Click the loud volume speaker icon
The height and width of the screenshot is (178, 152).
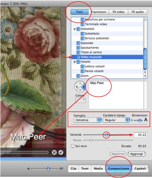pos(61,169)
